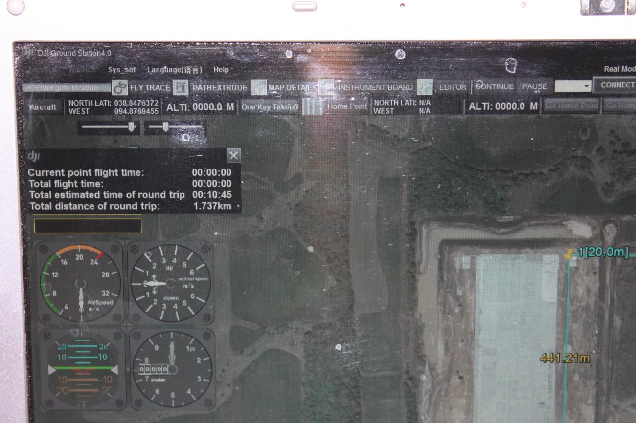Open the Help menu
The height and width of the screenshot is (423, 636).
tap(221, 70)
